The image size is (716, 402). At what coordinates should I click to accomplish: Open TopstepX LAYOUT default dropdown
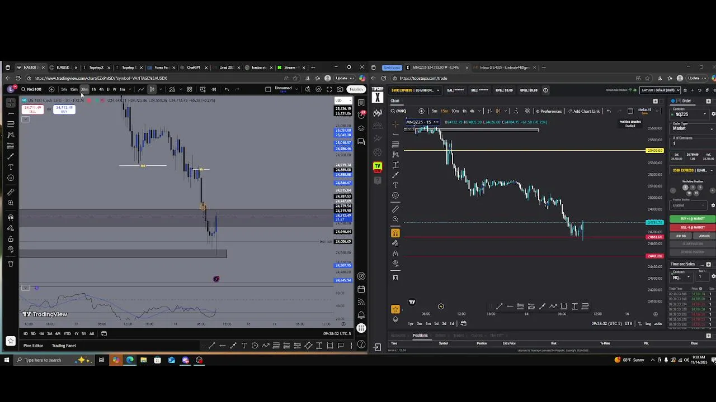[661, 90]
